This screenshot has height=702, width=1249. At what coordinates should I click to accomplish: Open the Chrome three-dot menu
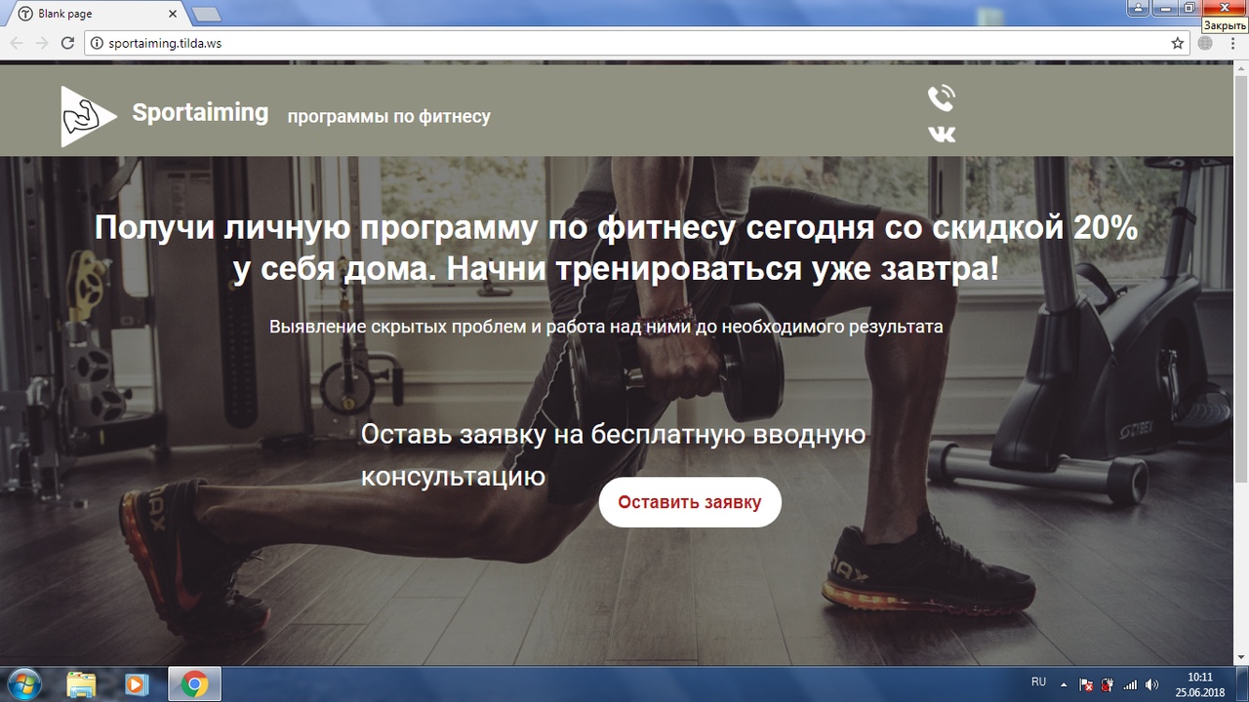[x=1232, y=43]
